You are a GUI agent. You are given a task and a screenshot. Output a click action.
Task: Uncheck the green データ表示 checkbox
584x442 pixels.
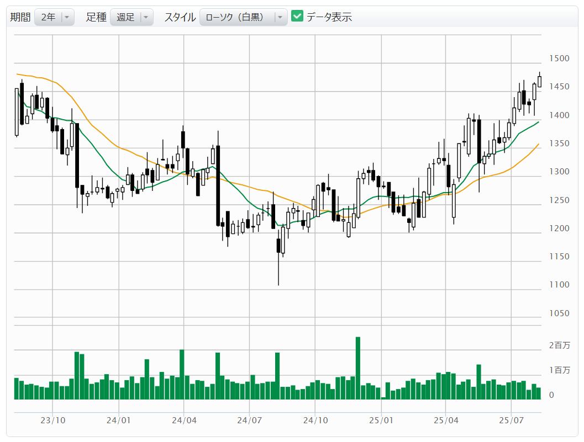click(x=297, y=17)
